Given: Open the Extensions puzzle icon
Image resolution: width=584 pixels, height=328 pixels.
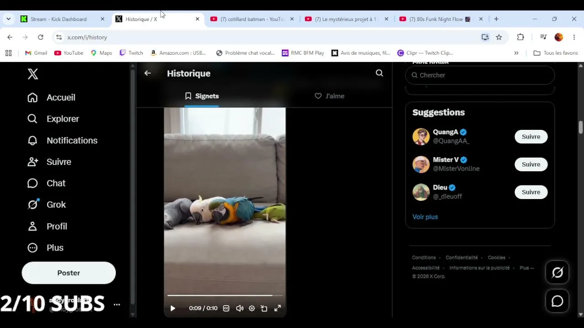Looking at the screenshot, I should click(x=521, y=37).
